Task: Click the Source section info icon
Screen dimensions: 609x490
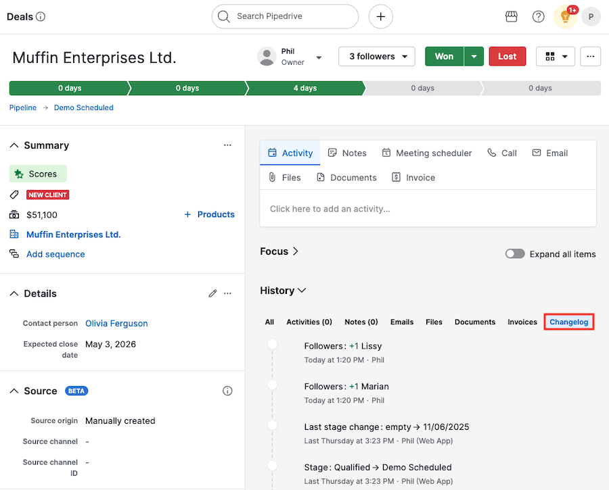Action: [227, 391]
